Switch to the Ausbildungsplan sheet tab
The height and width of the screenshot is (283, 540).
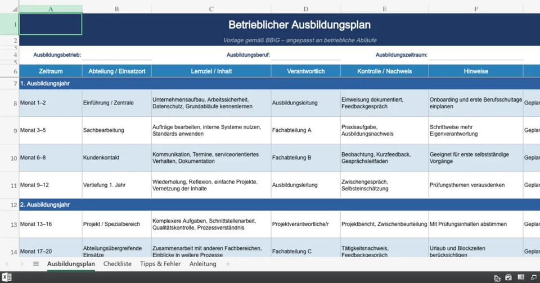pyautogui.click(x=71, y=264)
